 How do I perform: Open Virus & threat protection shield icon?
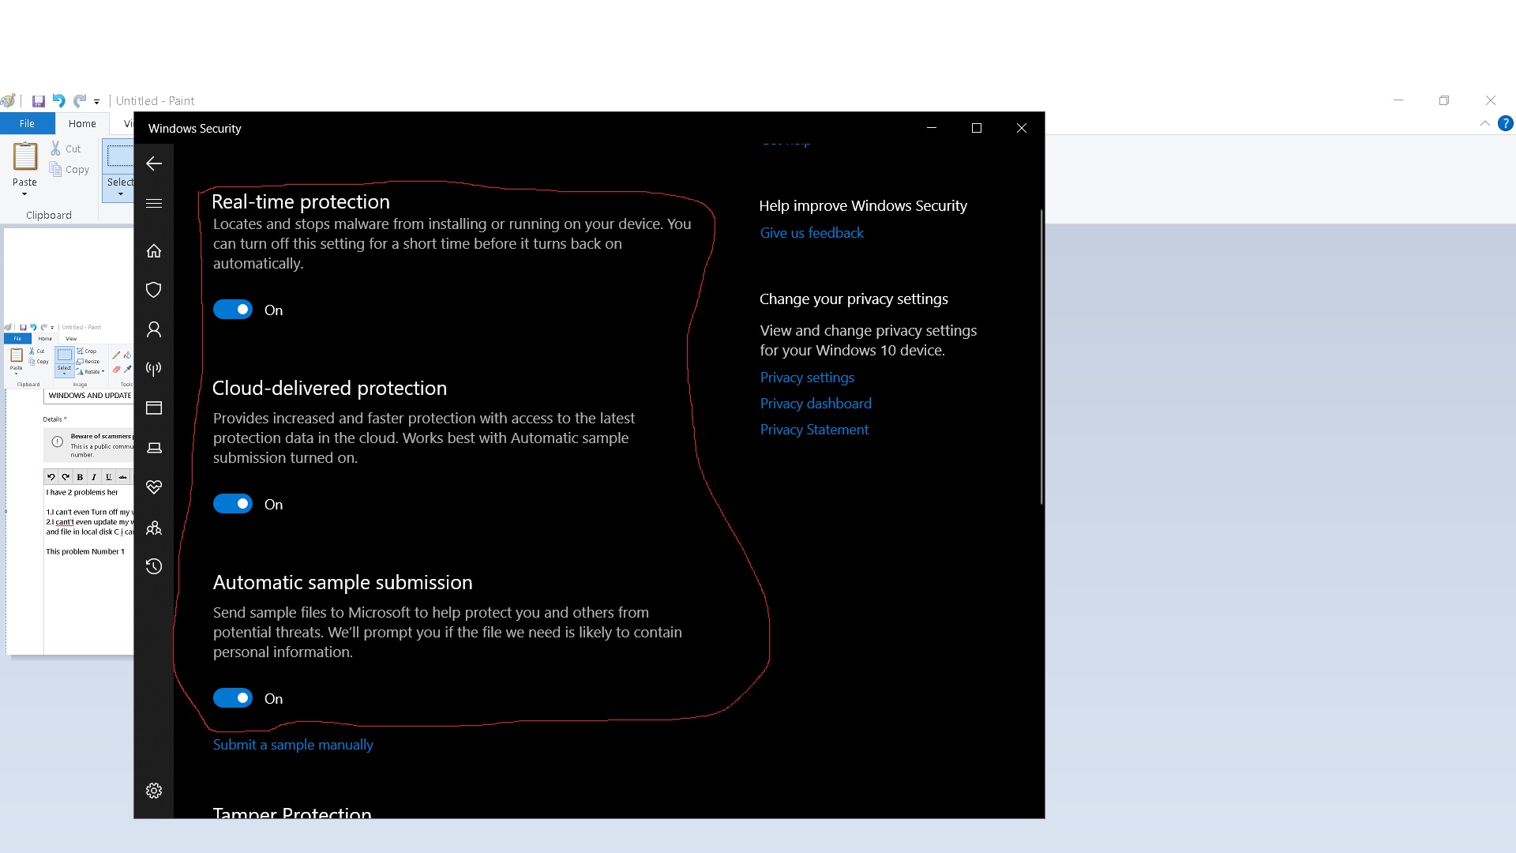(154, 290)
